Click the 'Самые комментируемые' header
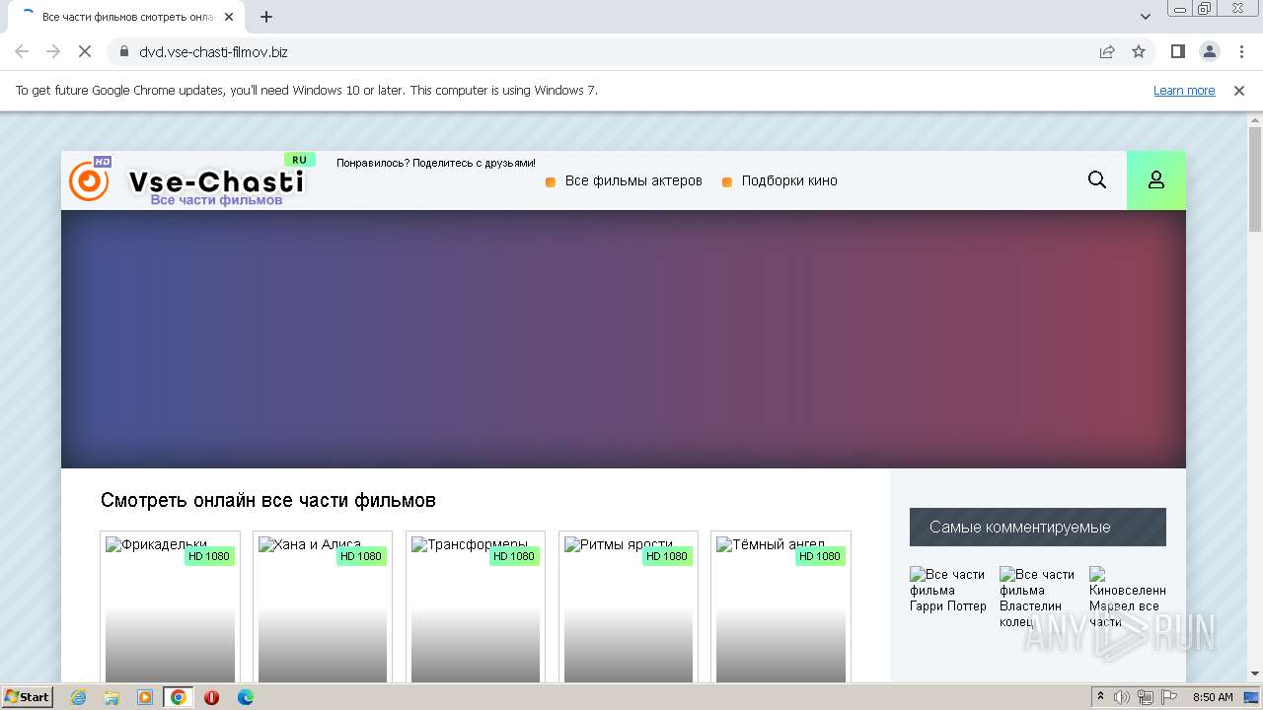Image resolution: width=1263 pixels, height=710 pixels. [1038, 527]
